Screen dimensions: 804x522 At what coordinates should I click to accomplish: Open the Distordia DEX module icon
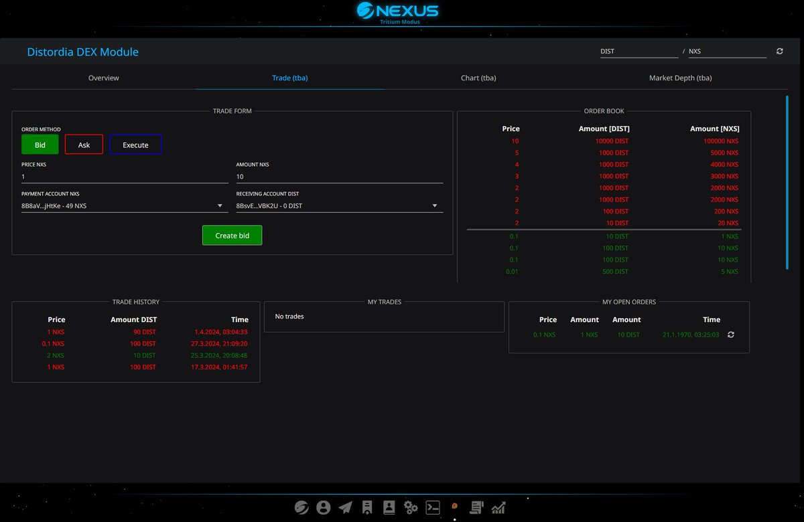pos(455,507)
